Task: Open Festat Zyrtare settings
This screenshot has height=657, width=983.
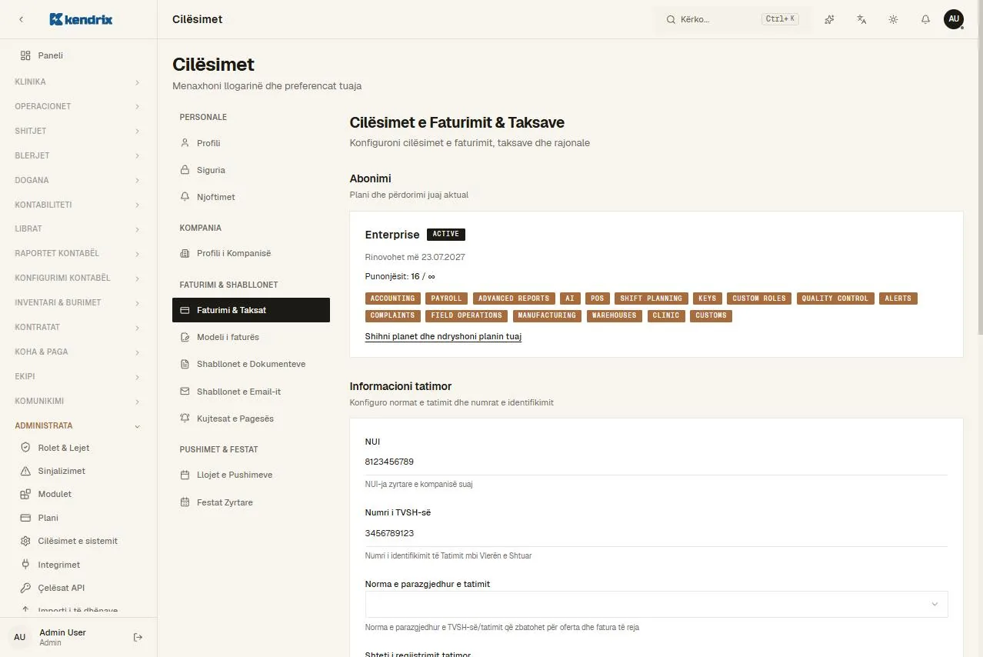Action: coord(251,502)
